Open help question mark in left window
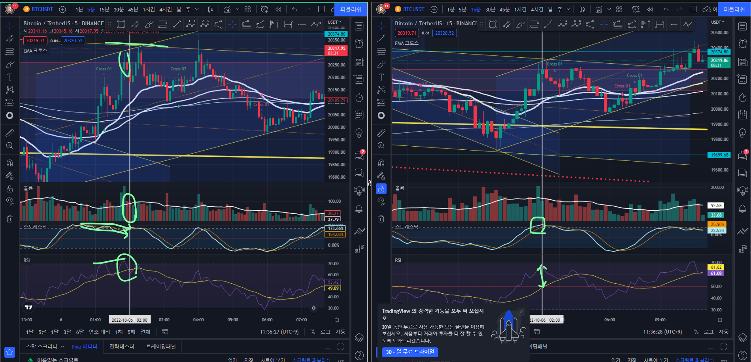The width and height of the screenshot is (751, 362). [359, 355]
